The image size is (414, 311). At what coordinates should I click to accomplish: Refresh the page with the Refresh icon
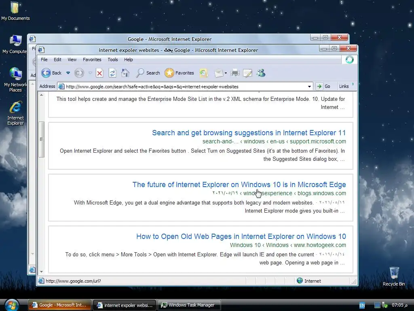tap(112, 73)
